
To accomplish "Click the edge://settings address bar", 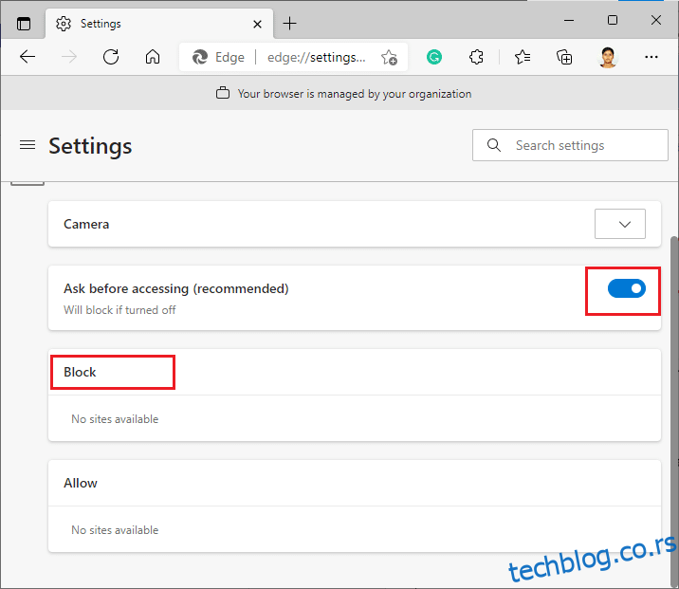I will point(317,57).
